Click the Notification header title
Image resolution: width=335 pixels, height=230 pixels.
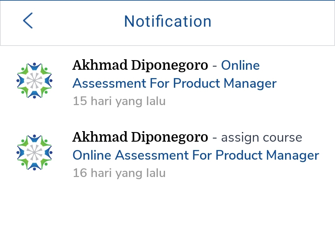click(167, 21)
